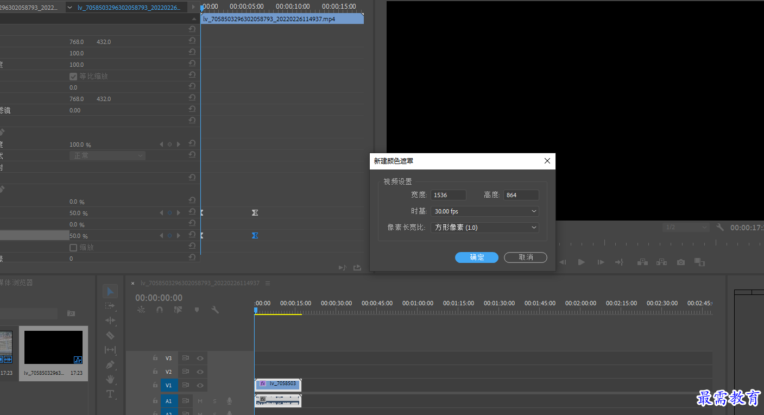
Task: Toggle nest sequence insert mode icon
Action: click(141, 310)
